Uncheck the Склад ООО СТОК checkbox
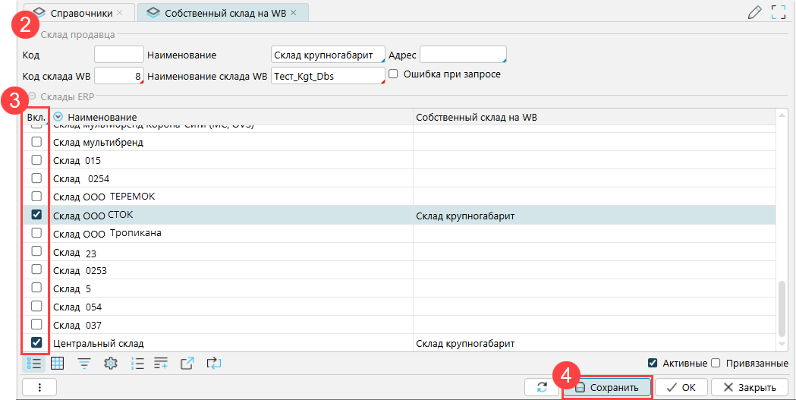This screenshot has height=400, width=796. tap(36, 216)
